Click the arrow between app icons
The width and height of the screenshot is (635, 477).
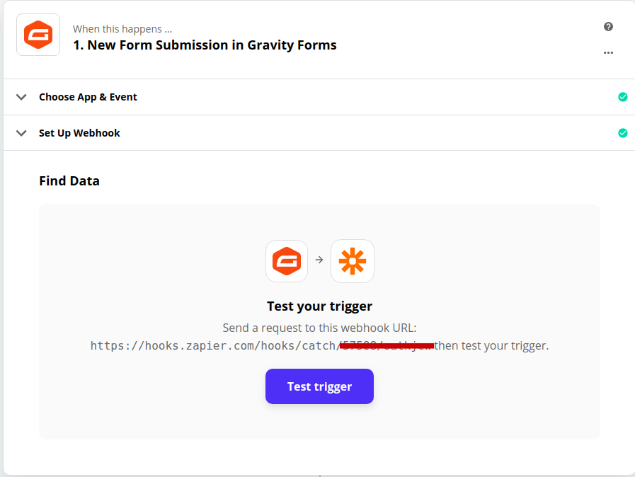click(x=319, y=260)
